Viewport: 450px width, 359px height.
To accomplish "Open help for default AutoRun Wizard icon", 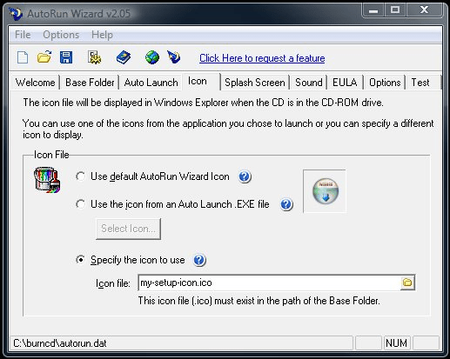I will (245, 176).
